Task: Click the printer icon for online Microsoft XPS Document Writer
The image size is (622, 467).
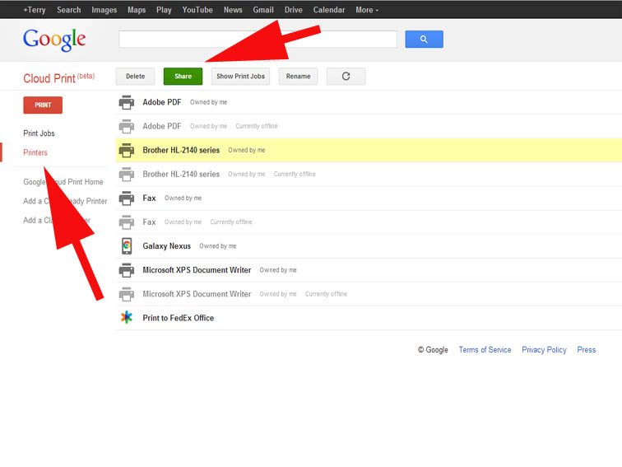Action: 127,270
